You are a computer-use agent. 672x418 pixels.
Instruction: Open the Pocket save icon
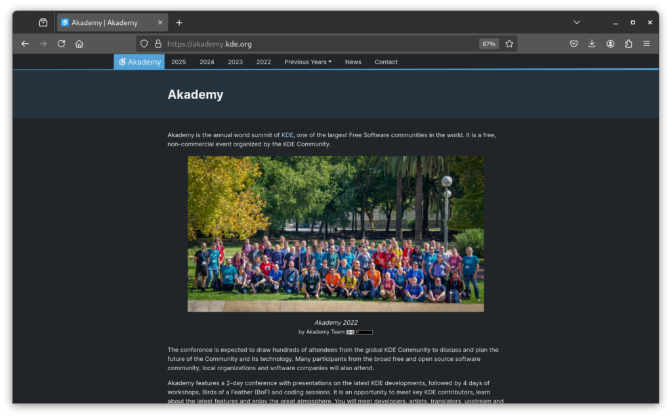(x=574, y=44)
